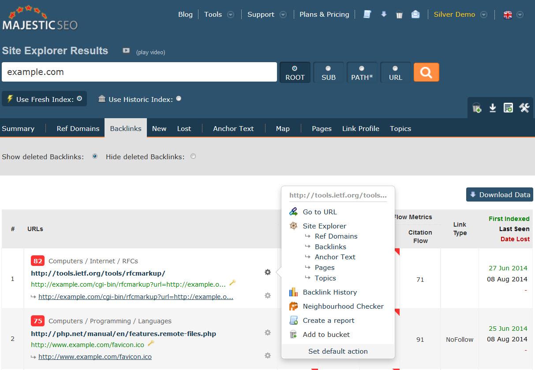Select Show deleted Backlinks radio
Viewport: 535px width, 370px height.
point(94,156)
